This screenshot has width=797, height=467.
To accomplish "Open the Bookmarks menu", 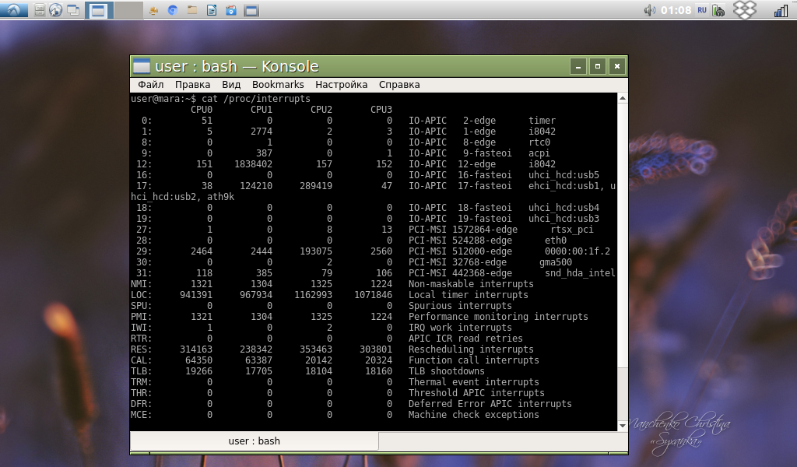I will coord(278,84).
